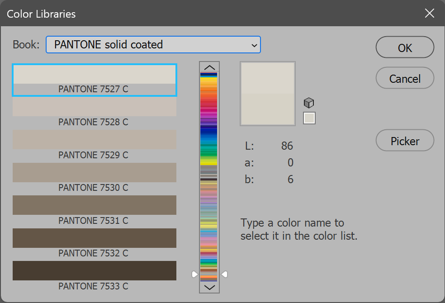Open the Book dropdown menu
The image size is (445, 303).
coord(153,45)
